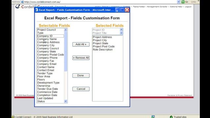
Task: Select Company Address field
Action: [51, 42]
